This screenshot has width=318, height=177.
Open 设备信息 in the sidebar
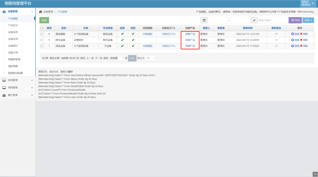(x=13, y=32)
